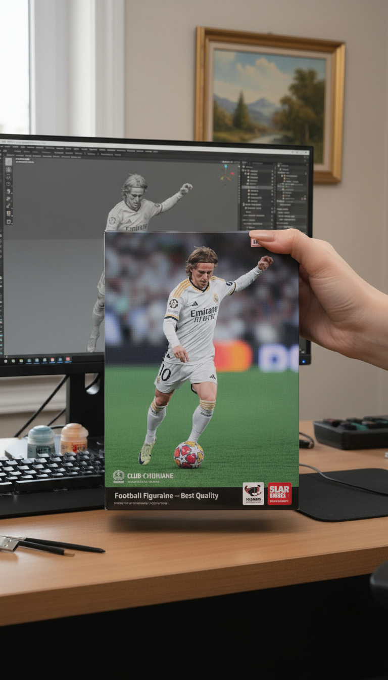The height and width of the screenshot is (680, 388).
Task: Select the topmost highlighted tool in viewport toolbar
Action: click(x=8, y=161)
